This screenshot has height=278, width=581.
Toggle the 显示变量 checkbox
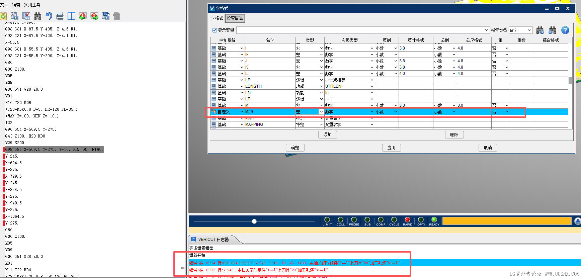(215, 30)
